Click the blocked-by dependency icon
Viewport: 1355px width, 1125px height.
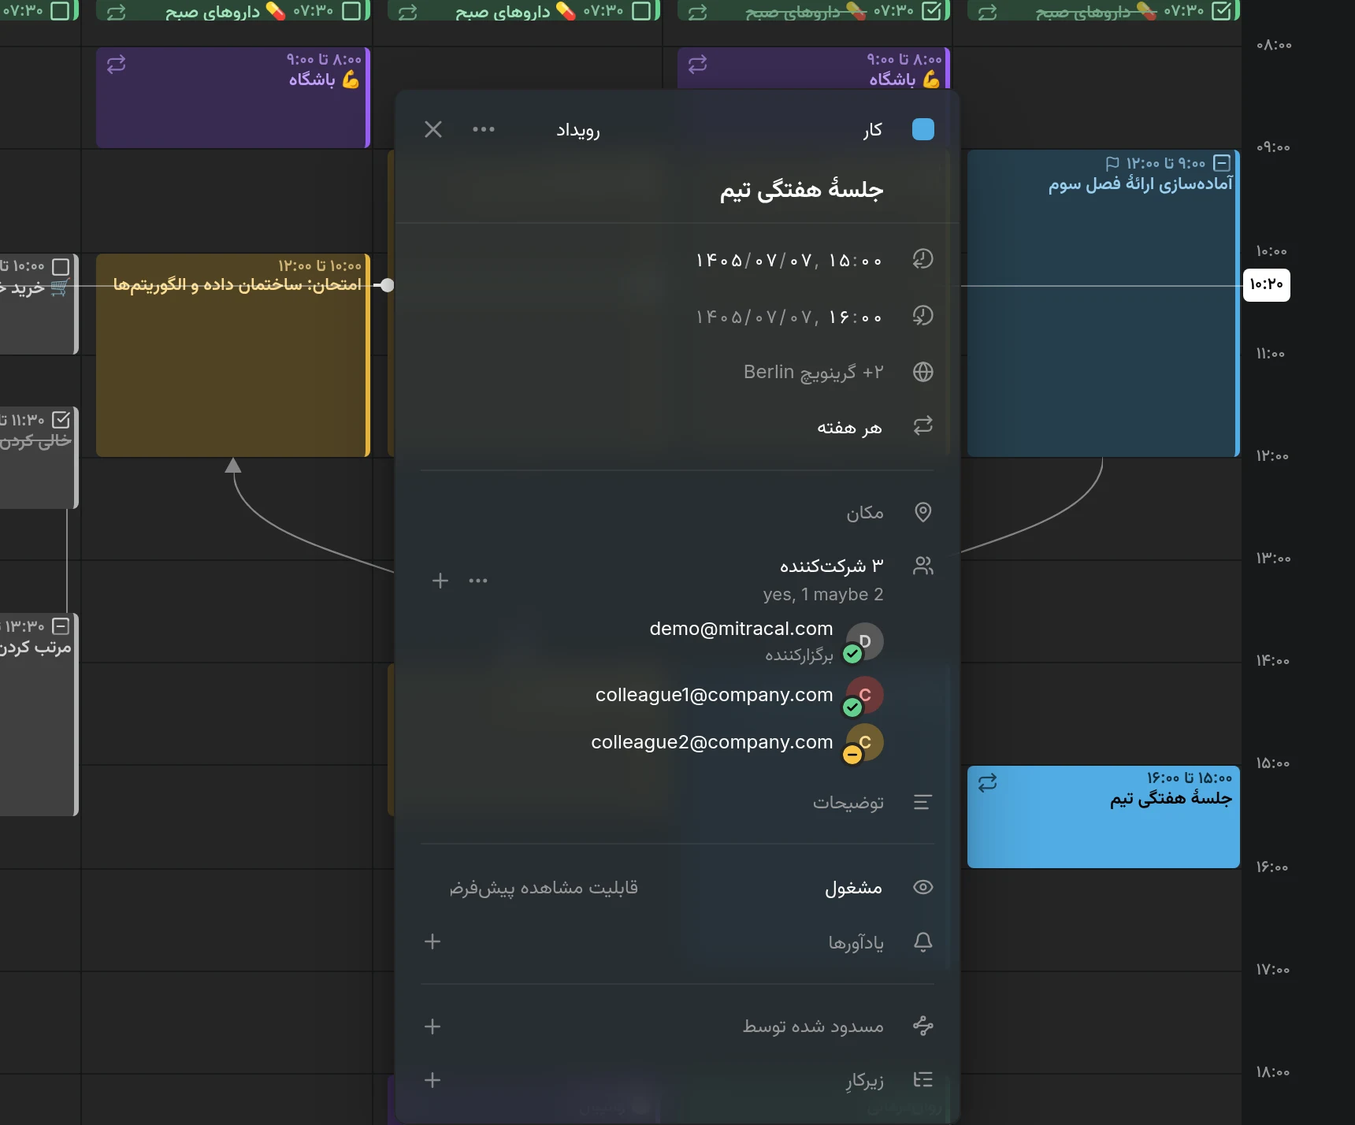tap(923, 1026)
